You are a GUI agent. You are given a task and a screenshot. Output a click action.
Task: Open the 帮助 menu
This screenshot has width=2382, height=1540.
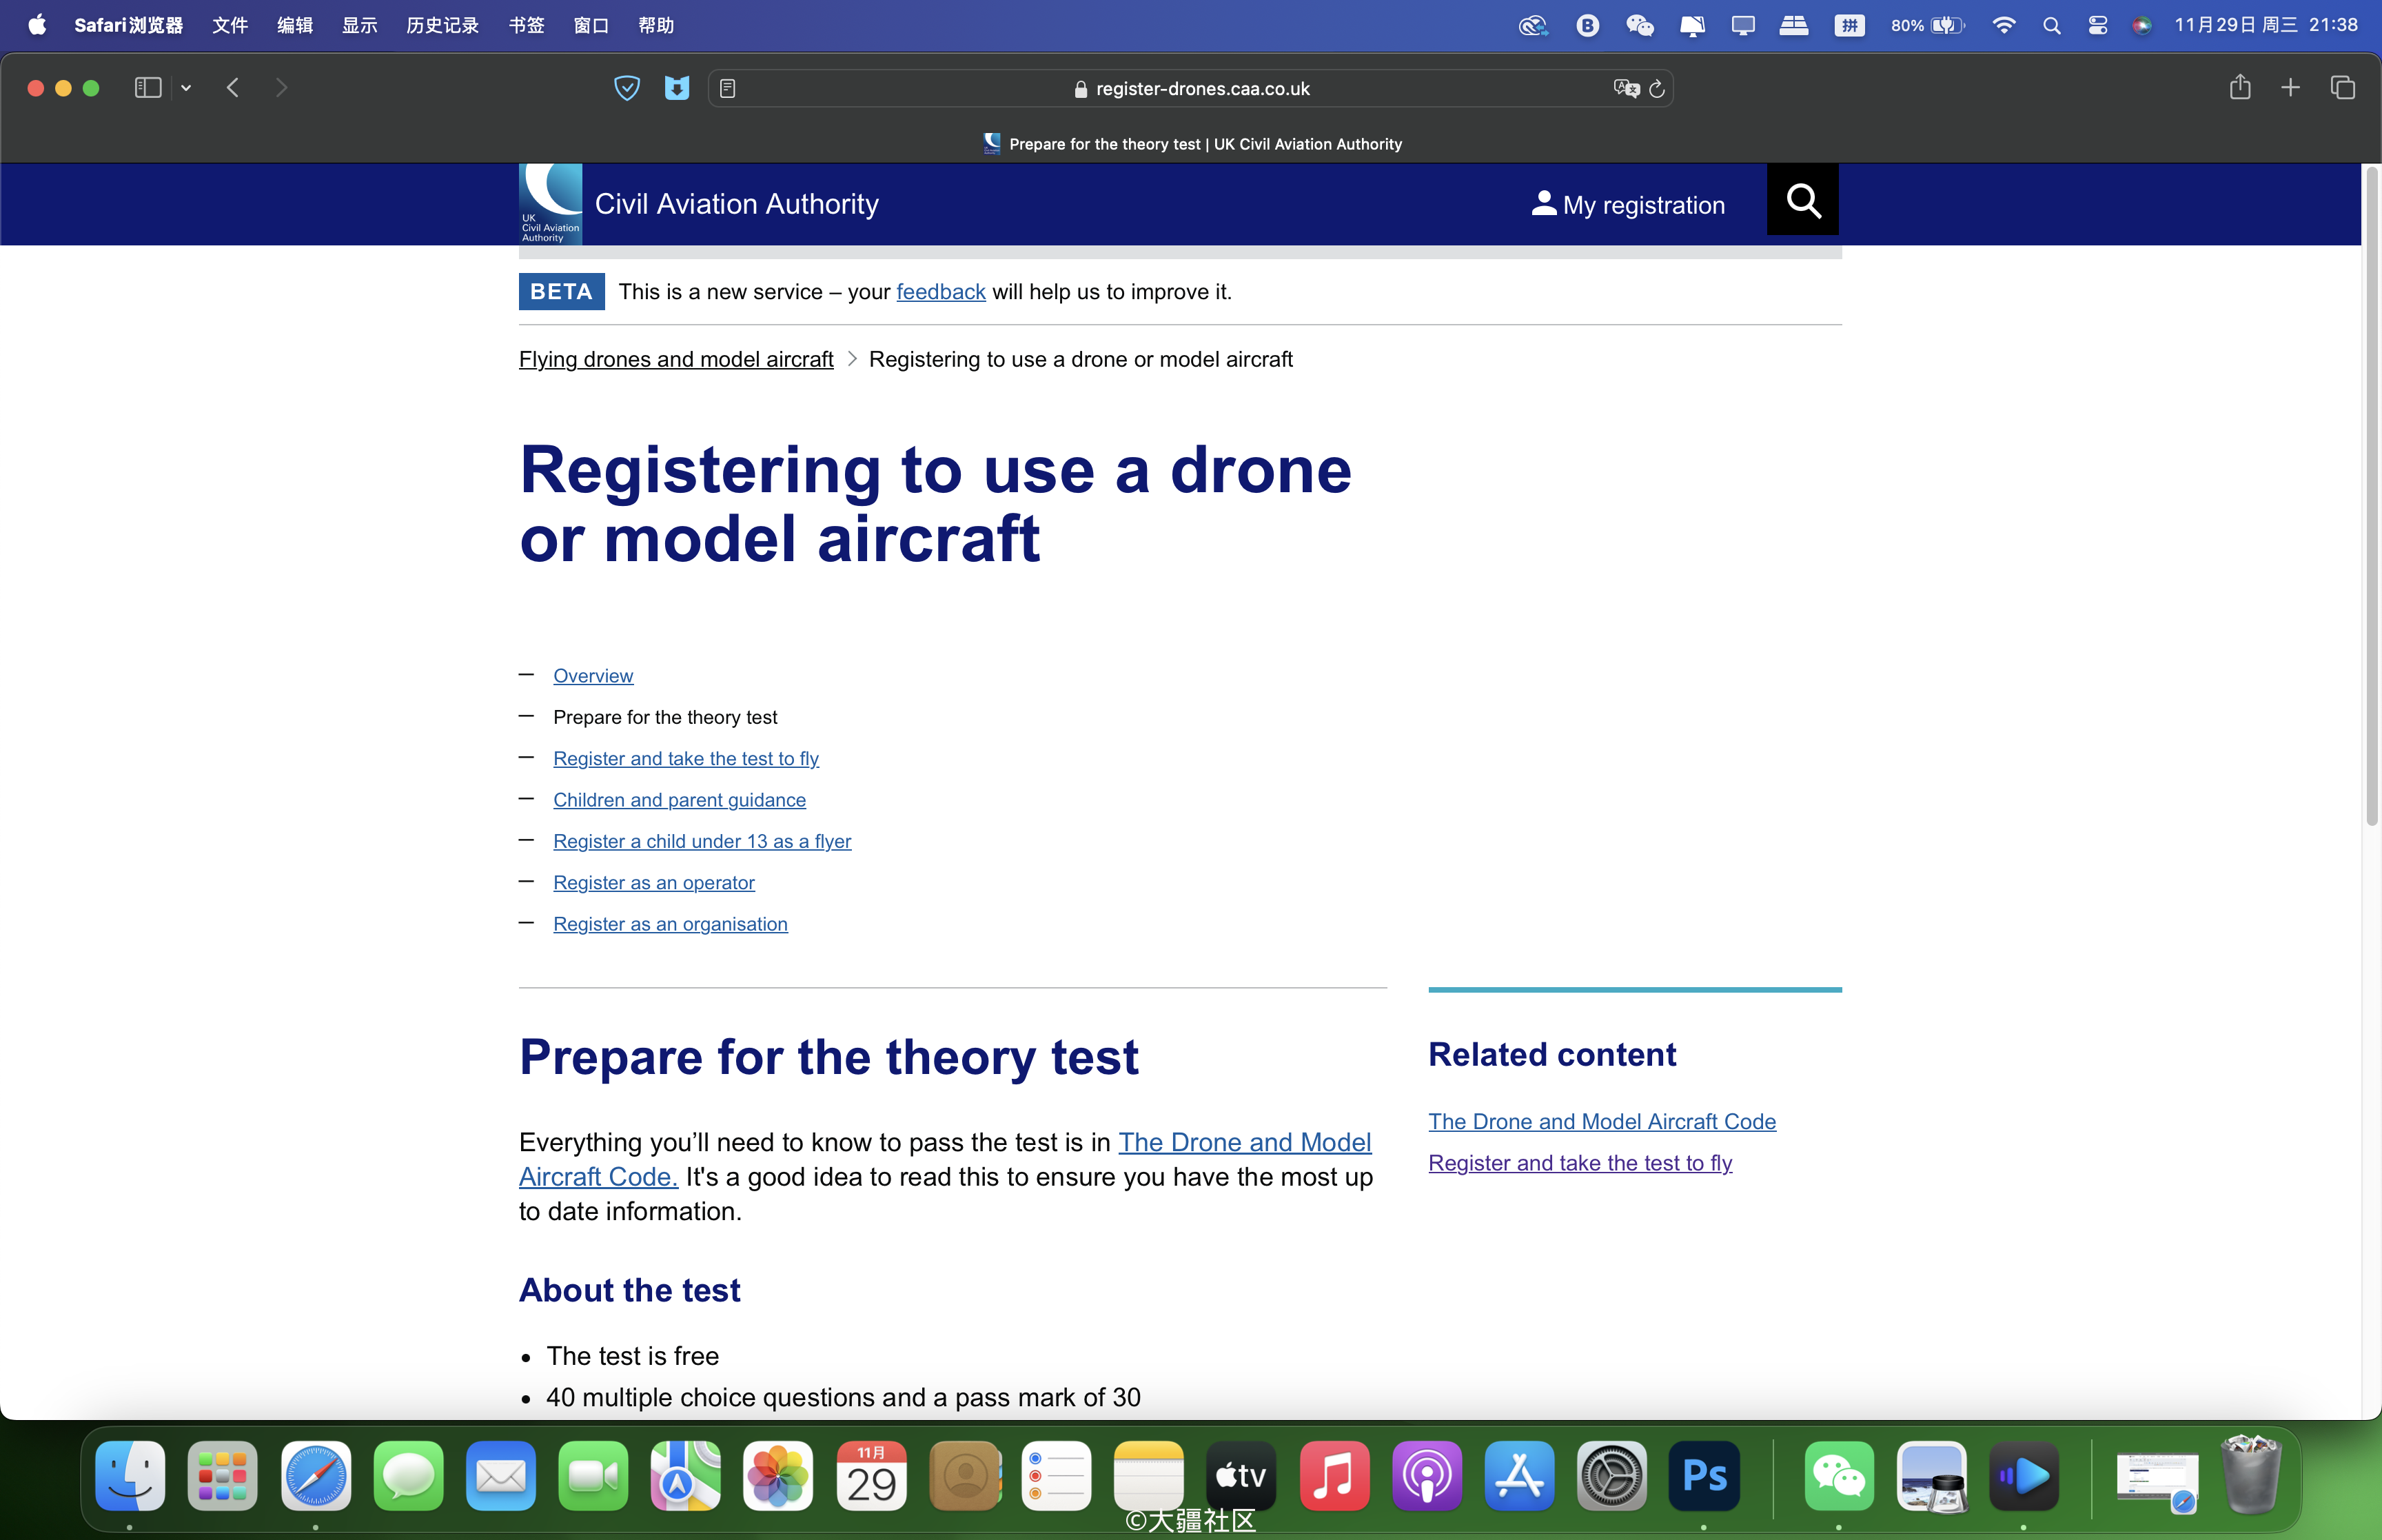pos(655,25)
